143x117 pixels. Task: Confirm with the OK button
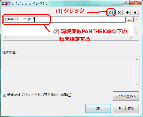point(98,108)
